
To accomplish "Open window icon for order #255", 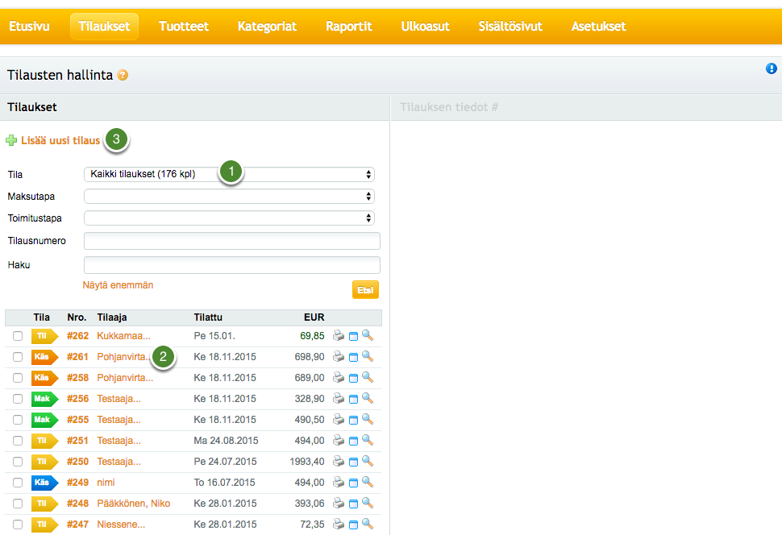I will (354, 420).
